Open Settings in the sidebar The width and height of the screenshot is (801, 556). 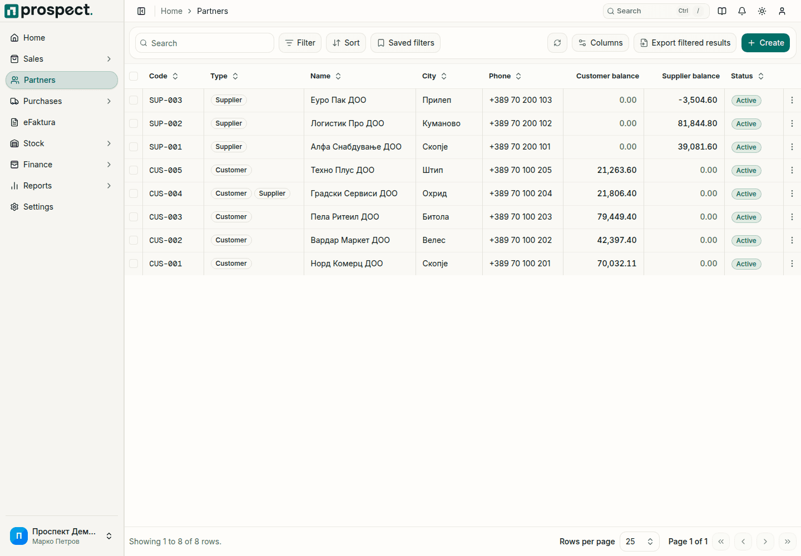(62, 207)
